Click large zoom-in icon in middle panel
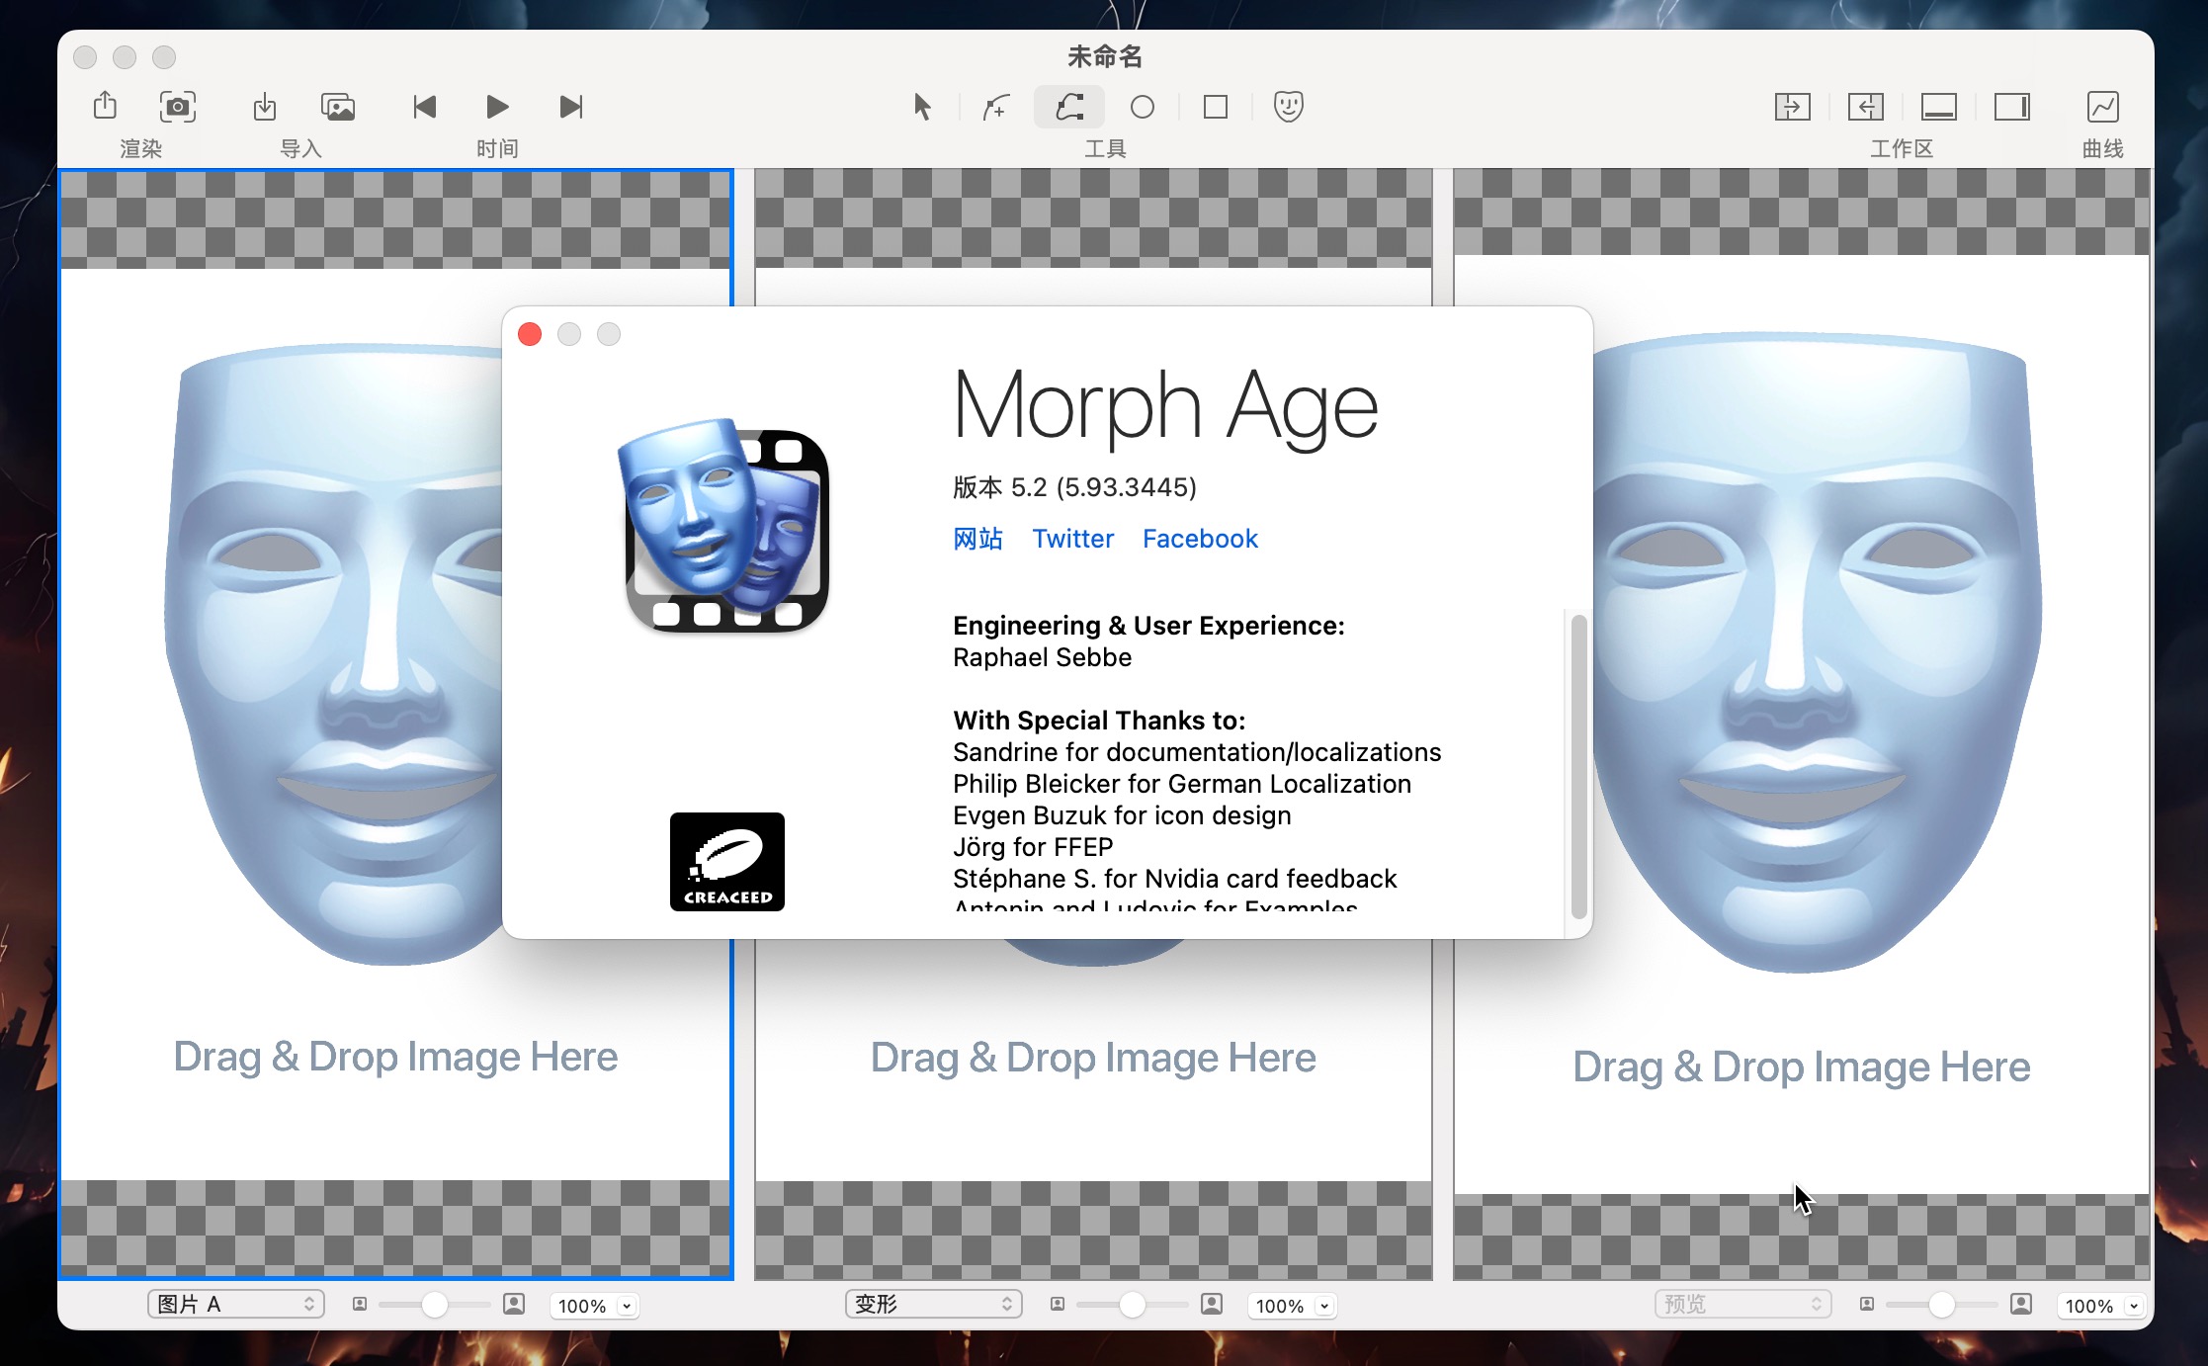The height and width of the screenshot is (1366, 2208). tap(1212, 1305)
